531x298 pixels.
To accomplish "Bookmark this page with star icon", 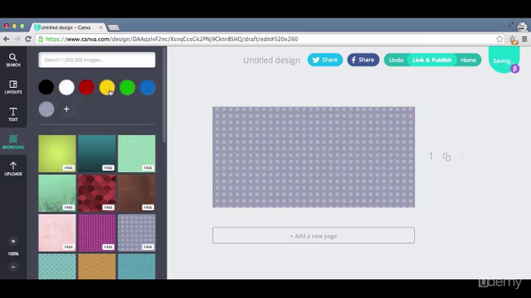I will [x=499, y=39].
